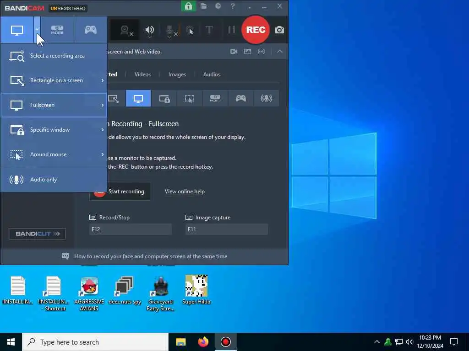This screenshot has height=351, width=469.
Task: Open the help question mark icon
Action: [233, 6]
